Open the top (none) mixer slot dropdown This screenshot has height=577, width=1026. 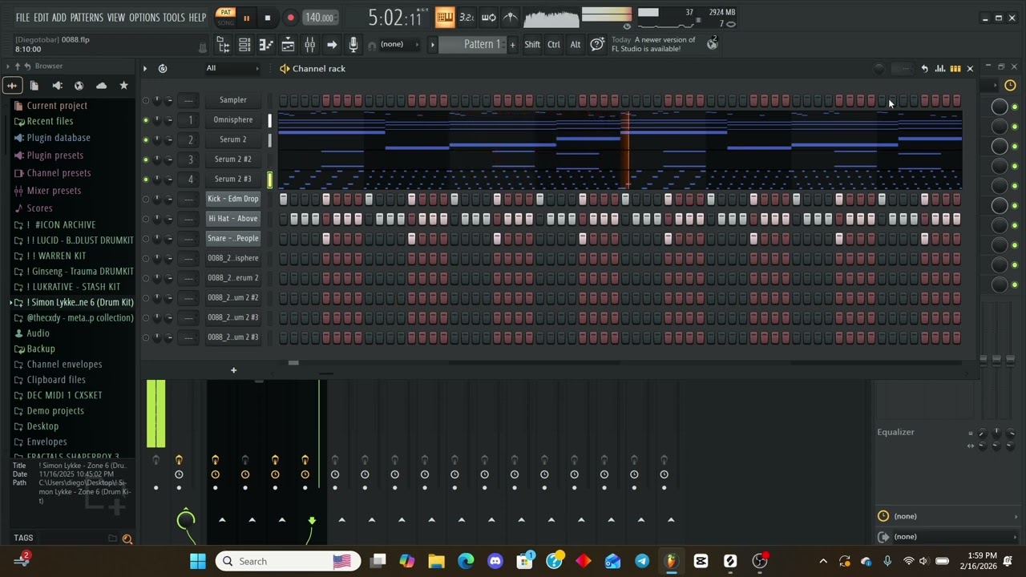(x=947, y=517)
